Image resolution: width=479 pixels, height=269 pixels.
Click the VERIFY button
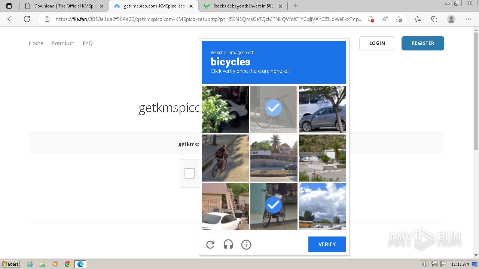tap(327, 244)
